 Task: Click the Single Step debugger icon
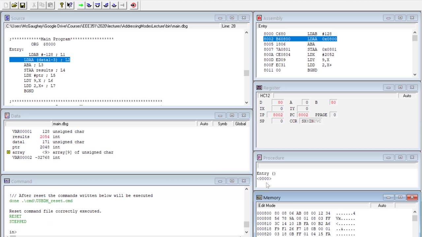click(89, 5)
